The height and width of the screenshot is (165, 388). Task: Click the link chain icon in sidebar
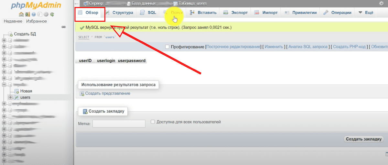(x=64, y=27)
